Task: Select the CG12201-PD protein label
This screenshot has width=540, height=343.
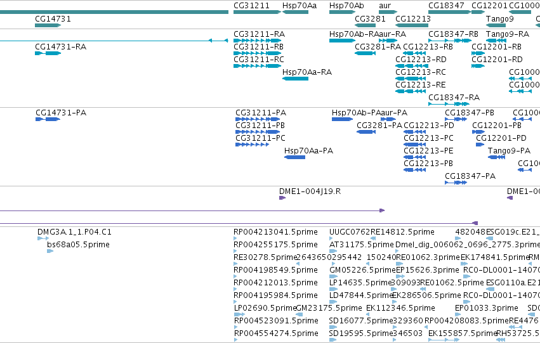Action: point(501,138)
